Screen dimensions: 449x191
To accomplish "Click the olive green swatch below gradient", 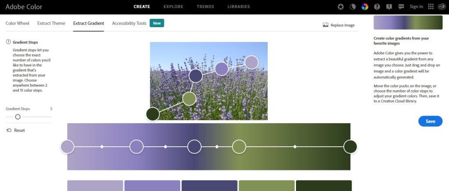I will 267,186.
